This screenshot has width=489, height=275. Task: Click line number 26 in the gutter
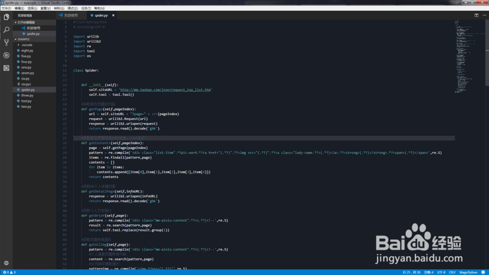pyautogui.click(x=65, y=143)
